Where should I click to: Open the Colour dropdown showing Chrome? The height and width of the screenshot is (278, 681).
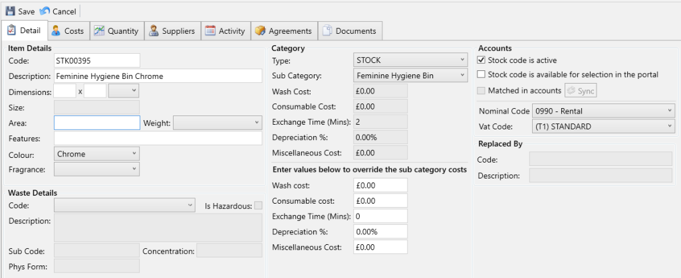(96, 154)
